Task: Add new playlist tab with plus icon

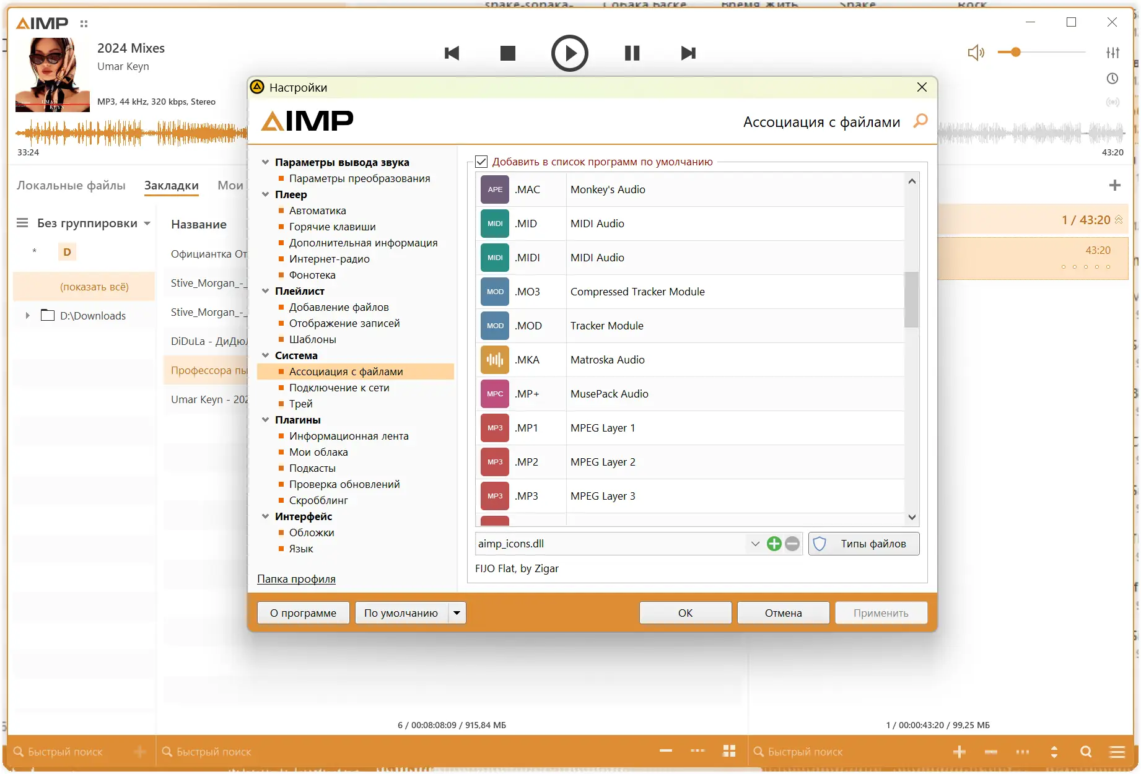Action: click(1115, 185)
